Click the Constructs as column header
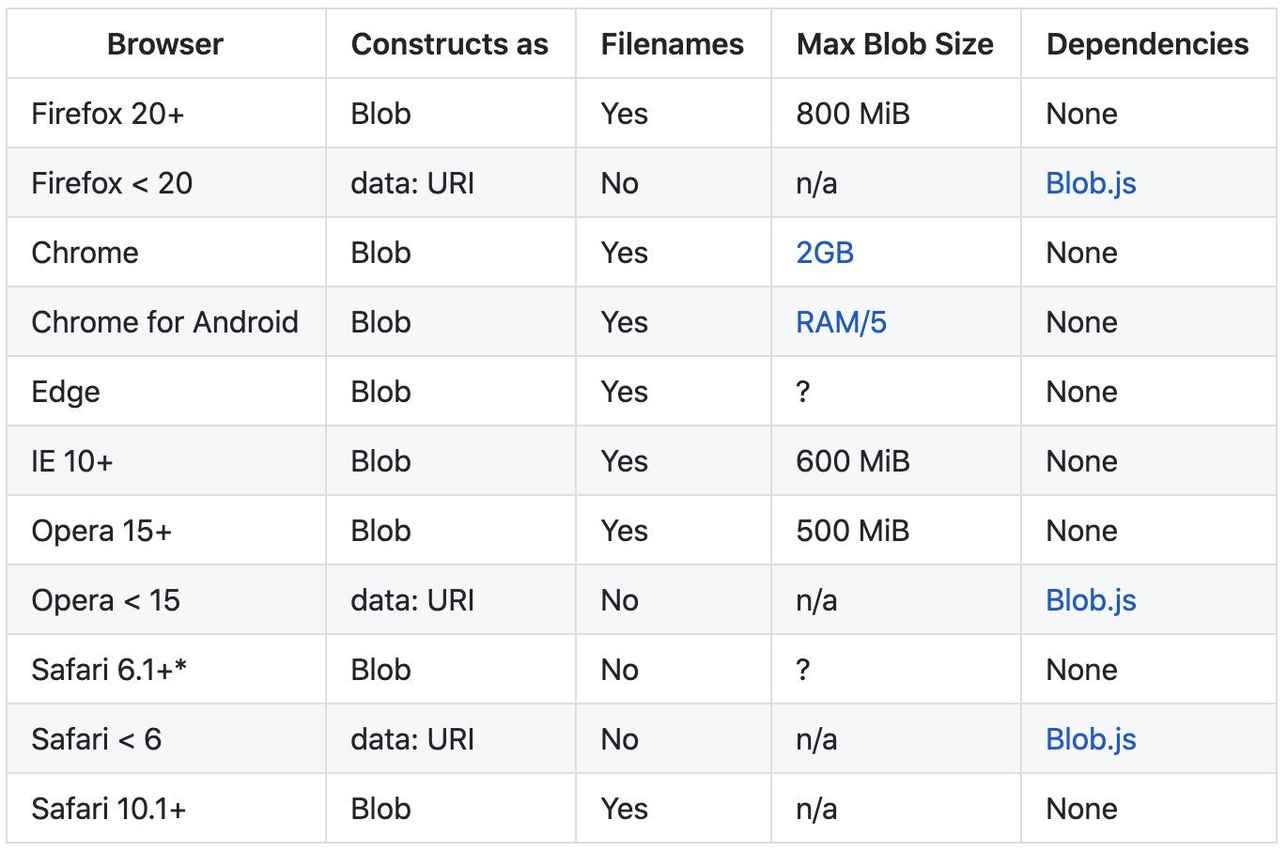Image resolution: width=1287 pixels, height=851 pixels. 449,44
